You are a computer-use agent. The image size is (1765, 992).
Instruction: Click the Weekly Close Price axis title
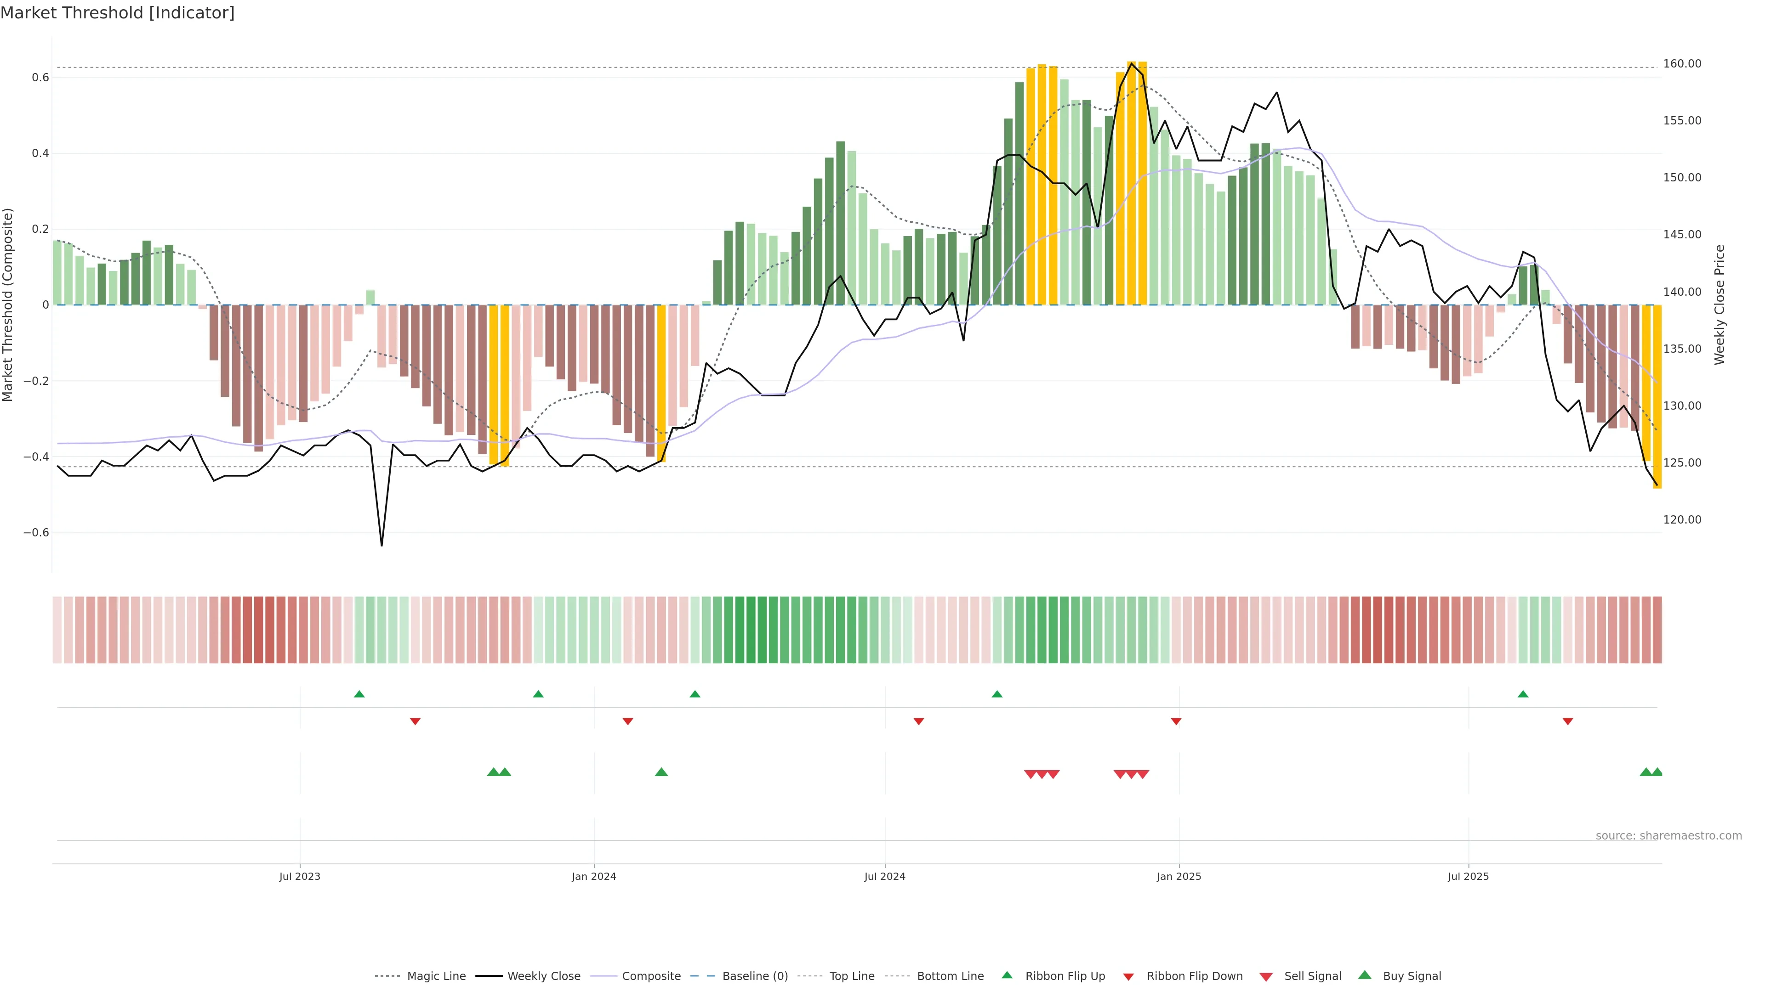tap(1719, 304)
